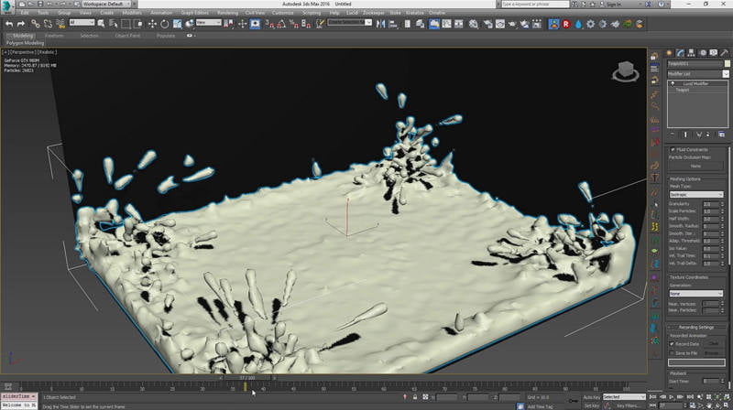Click the Auto Key button
Viewport: 733px width, 410px height.
coord(592,397)
